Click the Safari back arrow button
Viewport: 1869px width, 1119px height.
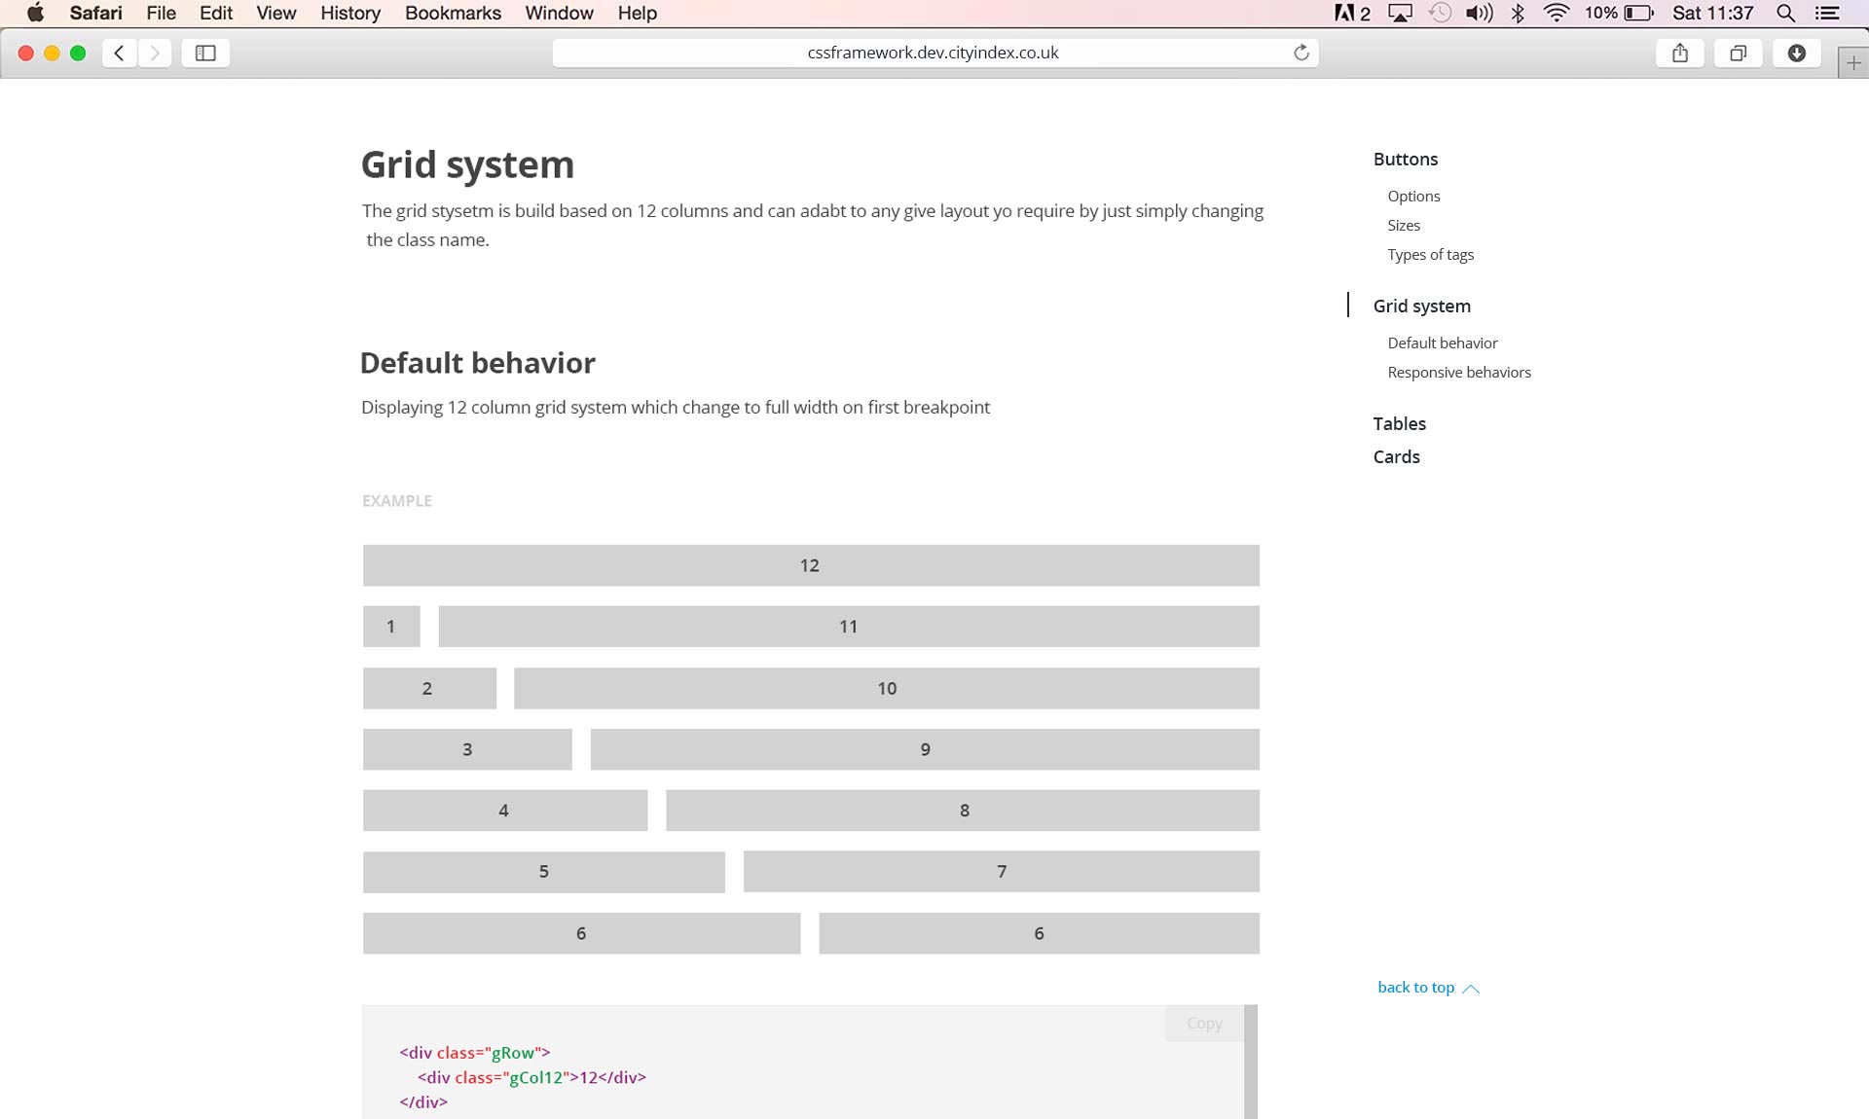(119, 54)
